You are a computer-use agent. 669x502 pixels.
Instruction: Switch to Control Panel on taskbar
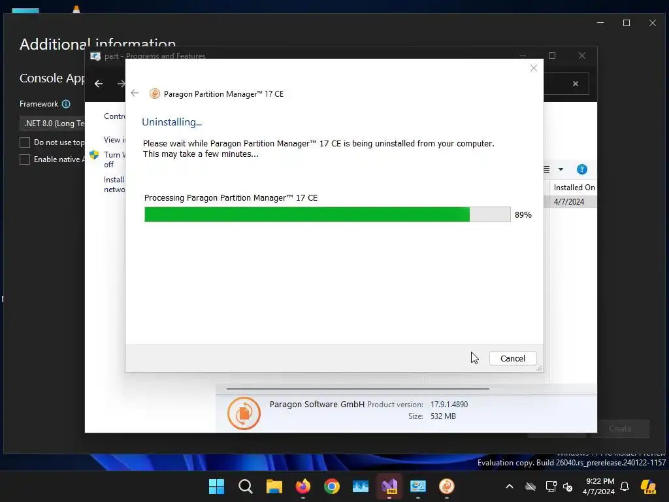(x=417, y=486)
